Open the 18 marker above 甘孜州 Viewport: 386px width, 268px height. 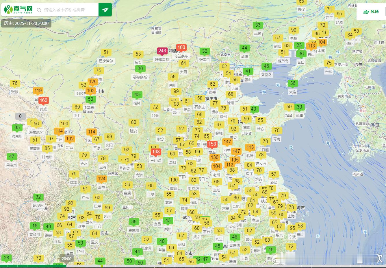point(35,226)
